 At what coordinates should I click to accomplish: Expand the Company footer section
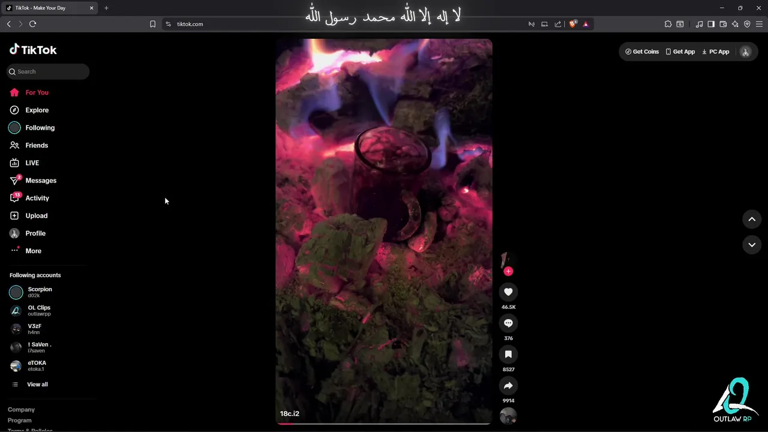click(21, 410)
